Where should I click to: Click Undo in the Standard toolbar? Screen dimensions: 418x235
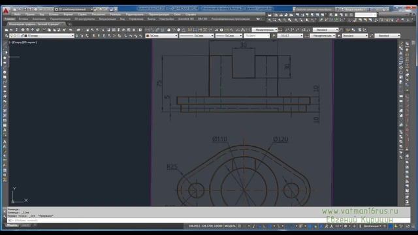click(x=71, y=30)
